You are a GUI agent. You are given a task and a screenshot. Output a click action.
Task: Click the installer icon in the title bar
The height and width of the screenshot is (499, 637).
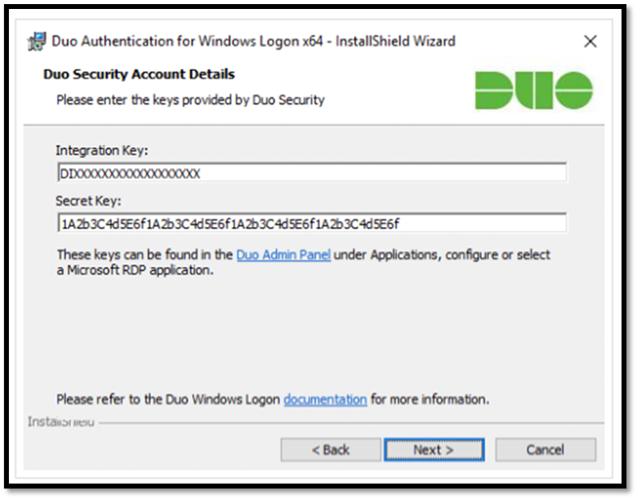(37, 42)
